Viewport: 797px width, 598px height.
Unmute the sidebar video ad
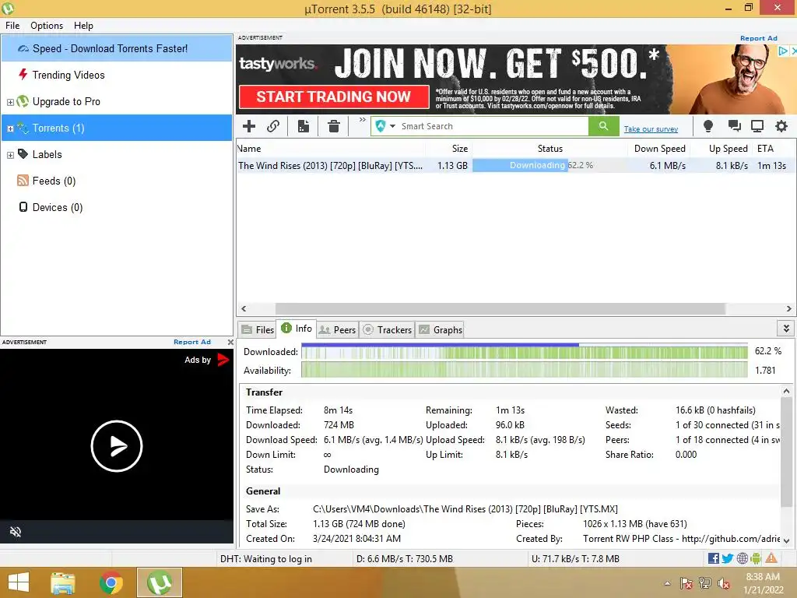(16, 532)
